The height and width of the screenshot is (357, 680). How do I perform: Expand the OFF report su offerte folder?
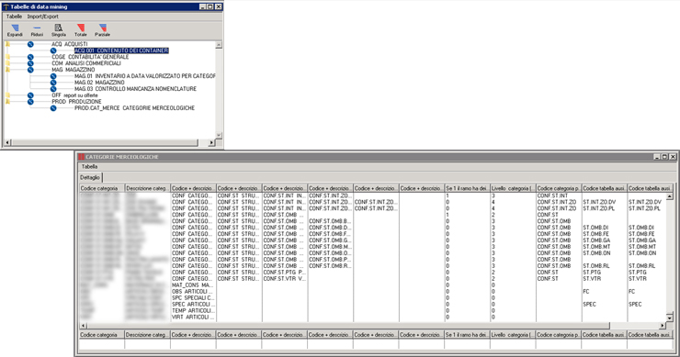click(x=7, y=95)
